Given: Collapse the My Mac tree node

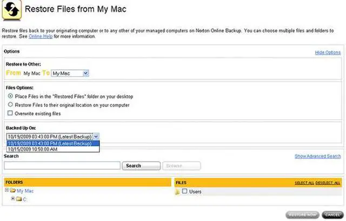Looking at the screenshot, I should point(6,190).
